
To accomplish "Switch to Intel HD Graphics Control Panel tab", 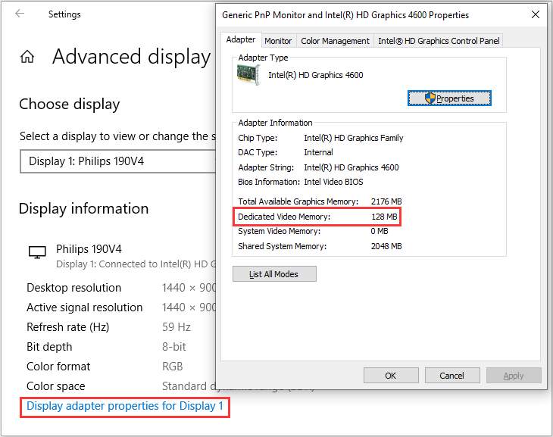I will click(x=439, y=41).
